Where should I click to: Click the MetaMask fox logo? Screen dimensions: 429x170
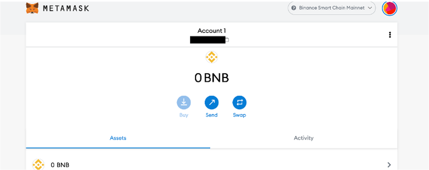[x=32, y=8]
